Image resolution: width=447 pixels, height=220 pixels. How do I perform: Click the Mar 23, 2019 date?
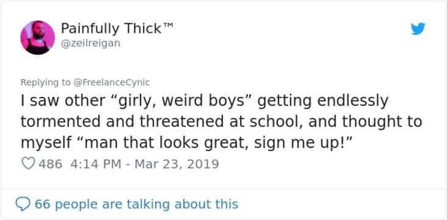coord(176,164)
